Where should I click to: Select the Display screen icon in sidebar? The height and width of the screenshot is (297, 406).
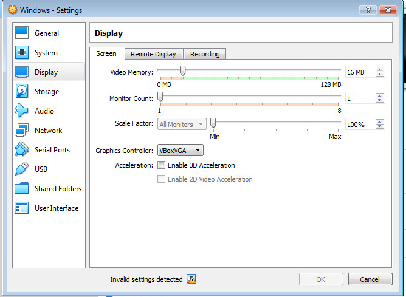pyautogui.click(x=22, y=72)
